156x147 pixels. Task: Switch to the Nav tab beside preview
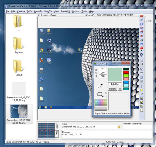pos(57,134)
